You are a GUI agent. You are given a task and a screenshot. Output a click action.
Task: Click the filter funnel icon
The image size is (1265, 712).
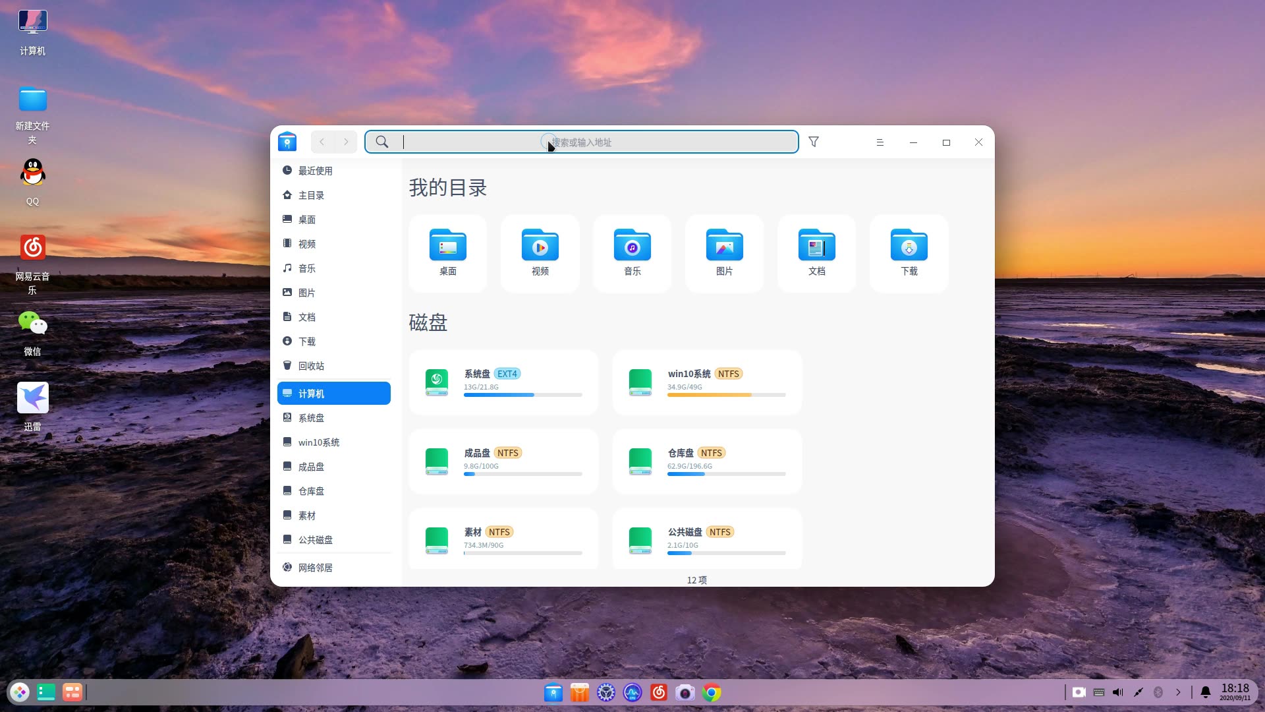pyautogui.click(x=814, y=142)
